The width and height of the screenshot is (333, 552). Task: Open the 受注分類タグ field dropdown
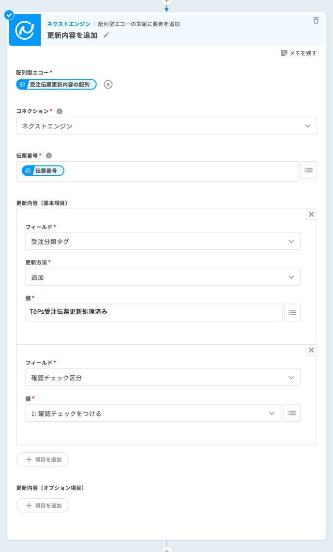point(163,241)
